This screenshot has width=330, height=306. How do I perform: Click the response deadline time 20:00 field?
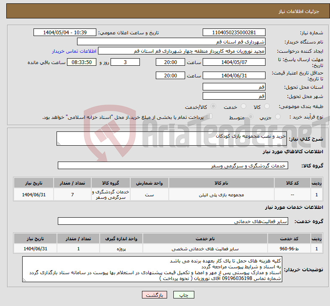click(x=170, y=62)
